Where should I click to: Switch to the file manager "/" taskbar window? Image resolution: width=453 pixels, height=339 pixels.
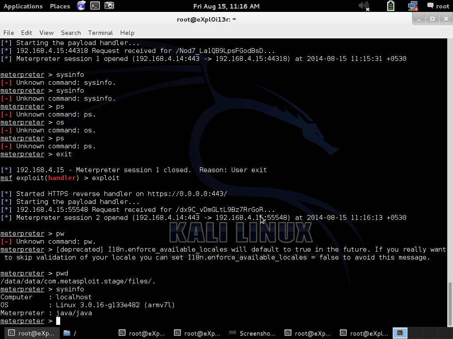[70, 334]
